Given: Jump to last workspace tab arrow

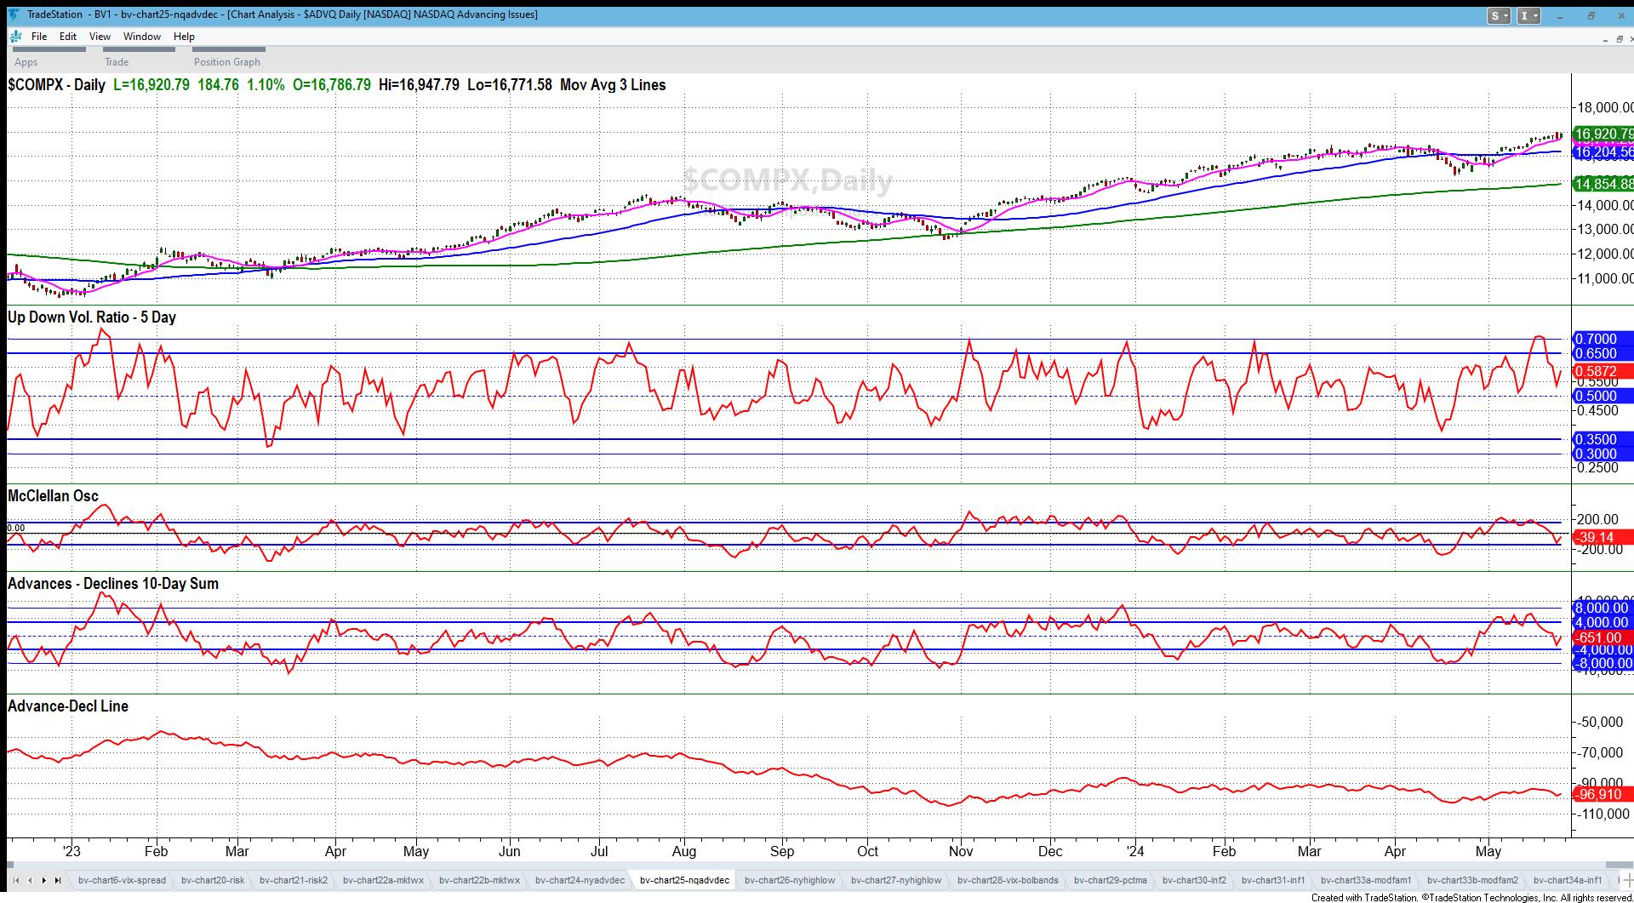Looking at the screenshot, I should click(x=58, y=880).
